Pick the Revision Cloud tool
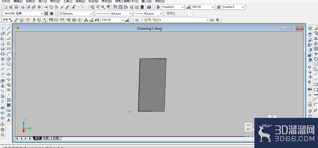This screenshot has height=148, width=318. 9,64
